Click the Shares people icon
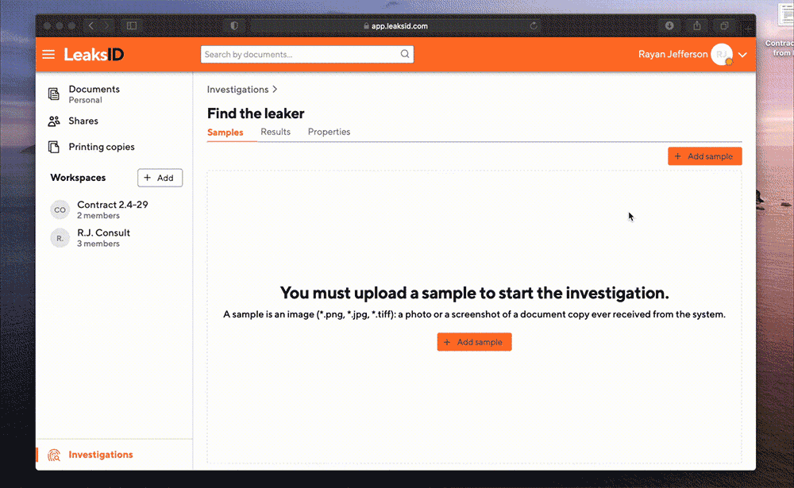 54,121
